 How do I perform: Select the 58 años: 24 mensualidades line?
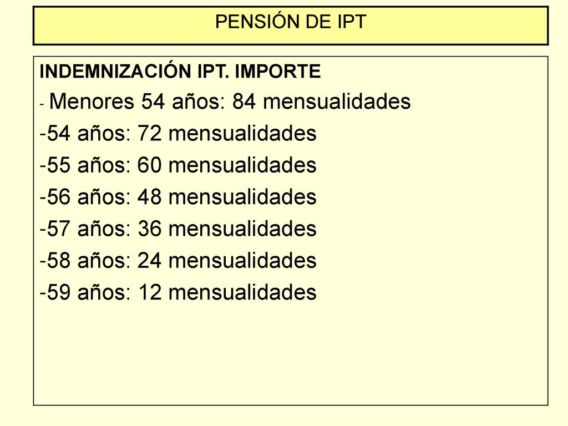point(178,261)
